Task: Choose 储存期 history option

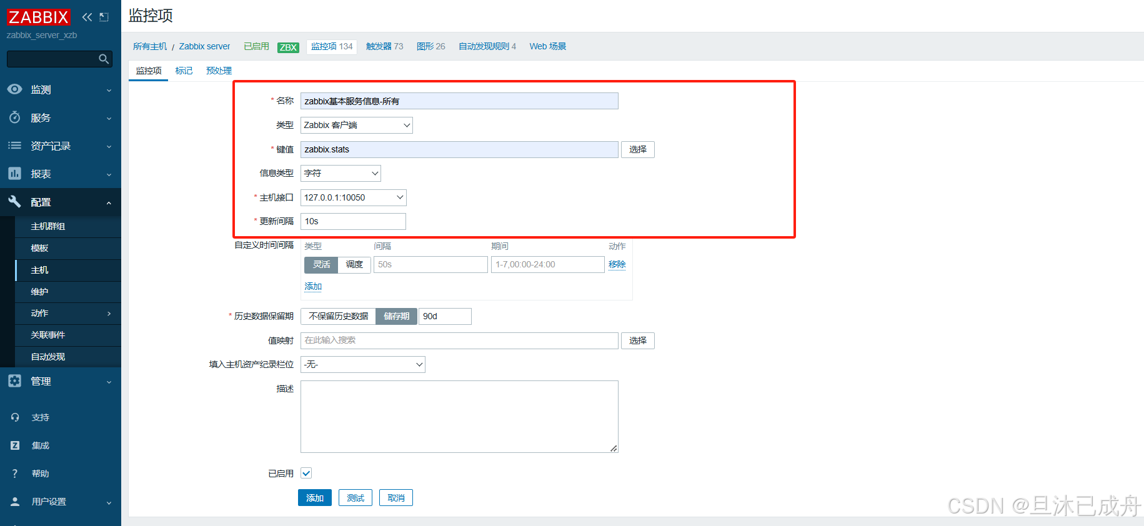Action: coord(397,316)
